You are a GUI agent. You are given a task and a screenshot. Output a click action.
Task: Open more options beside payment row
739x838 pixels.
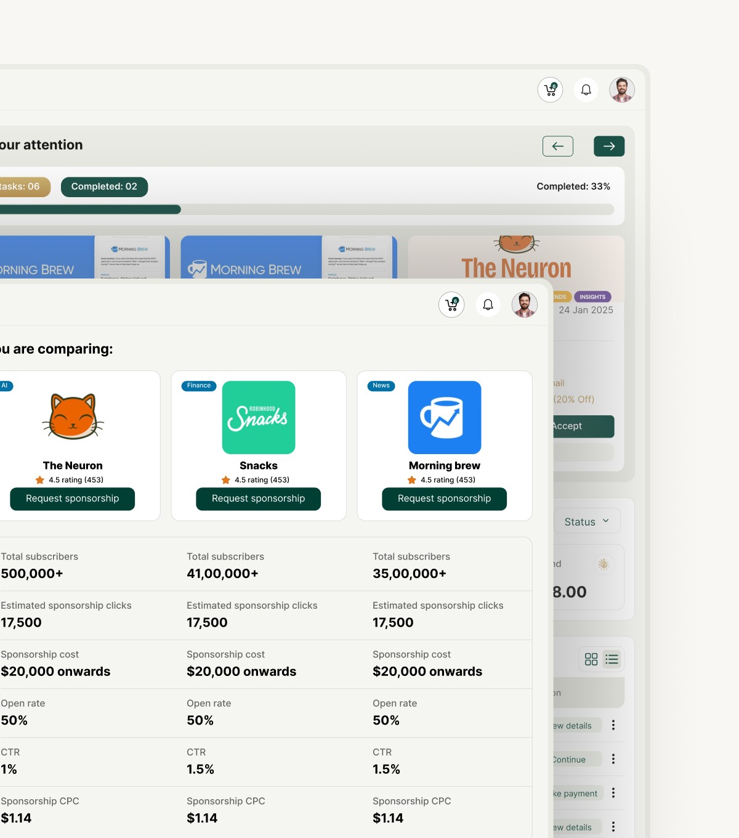click(x=613, y=793)
